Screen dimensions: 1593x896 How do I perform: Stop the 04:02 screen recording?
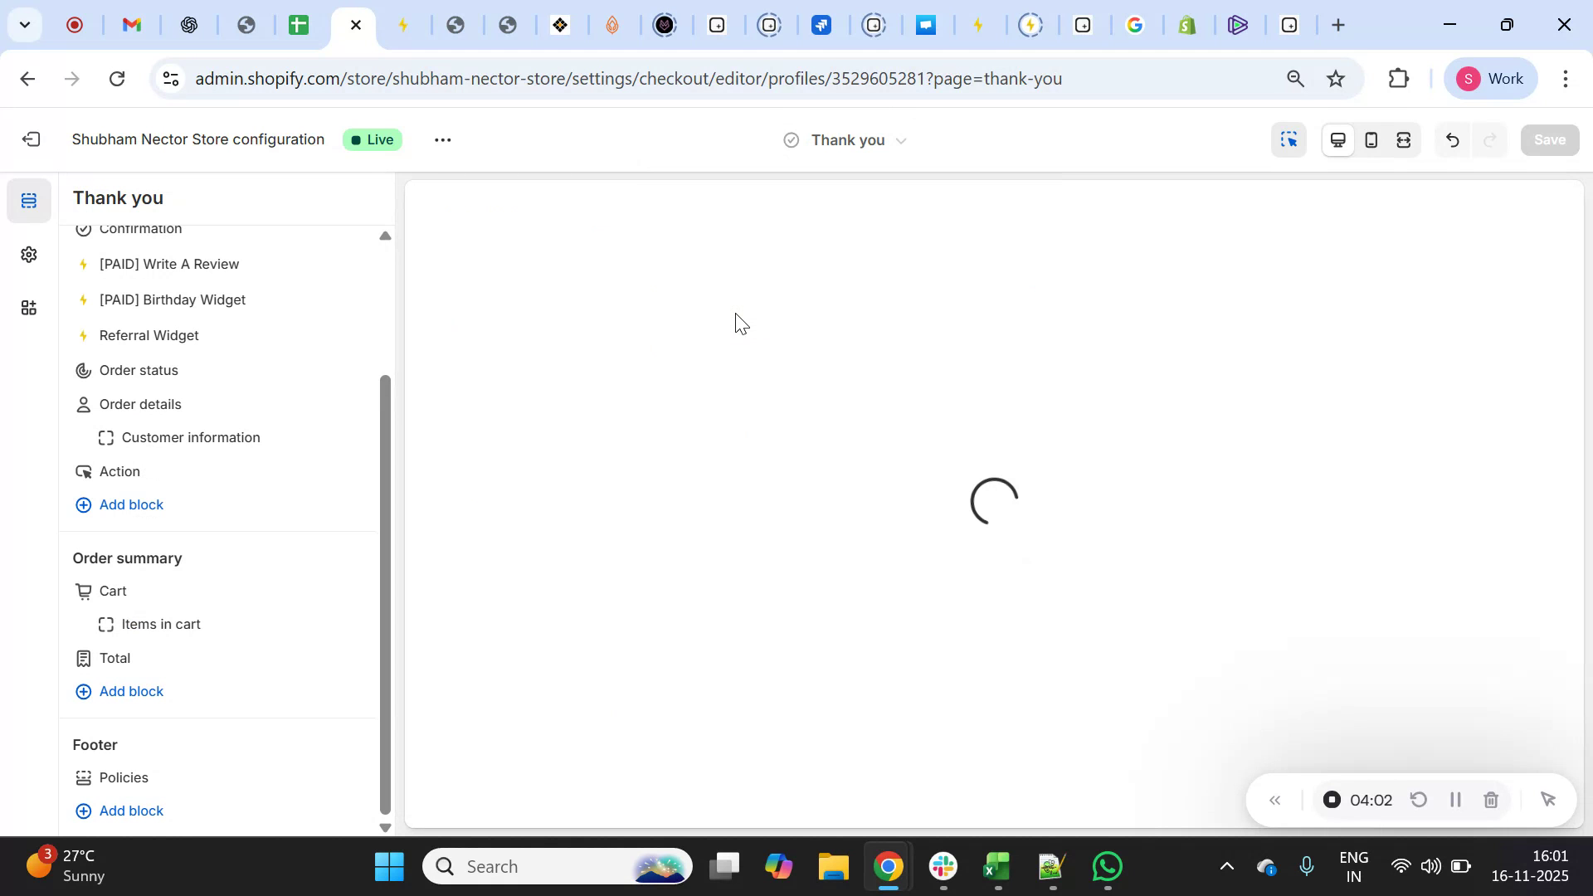click(x=1332, y=799)
